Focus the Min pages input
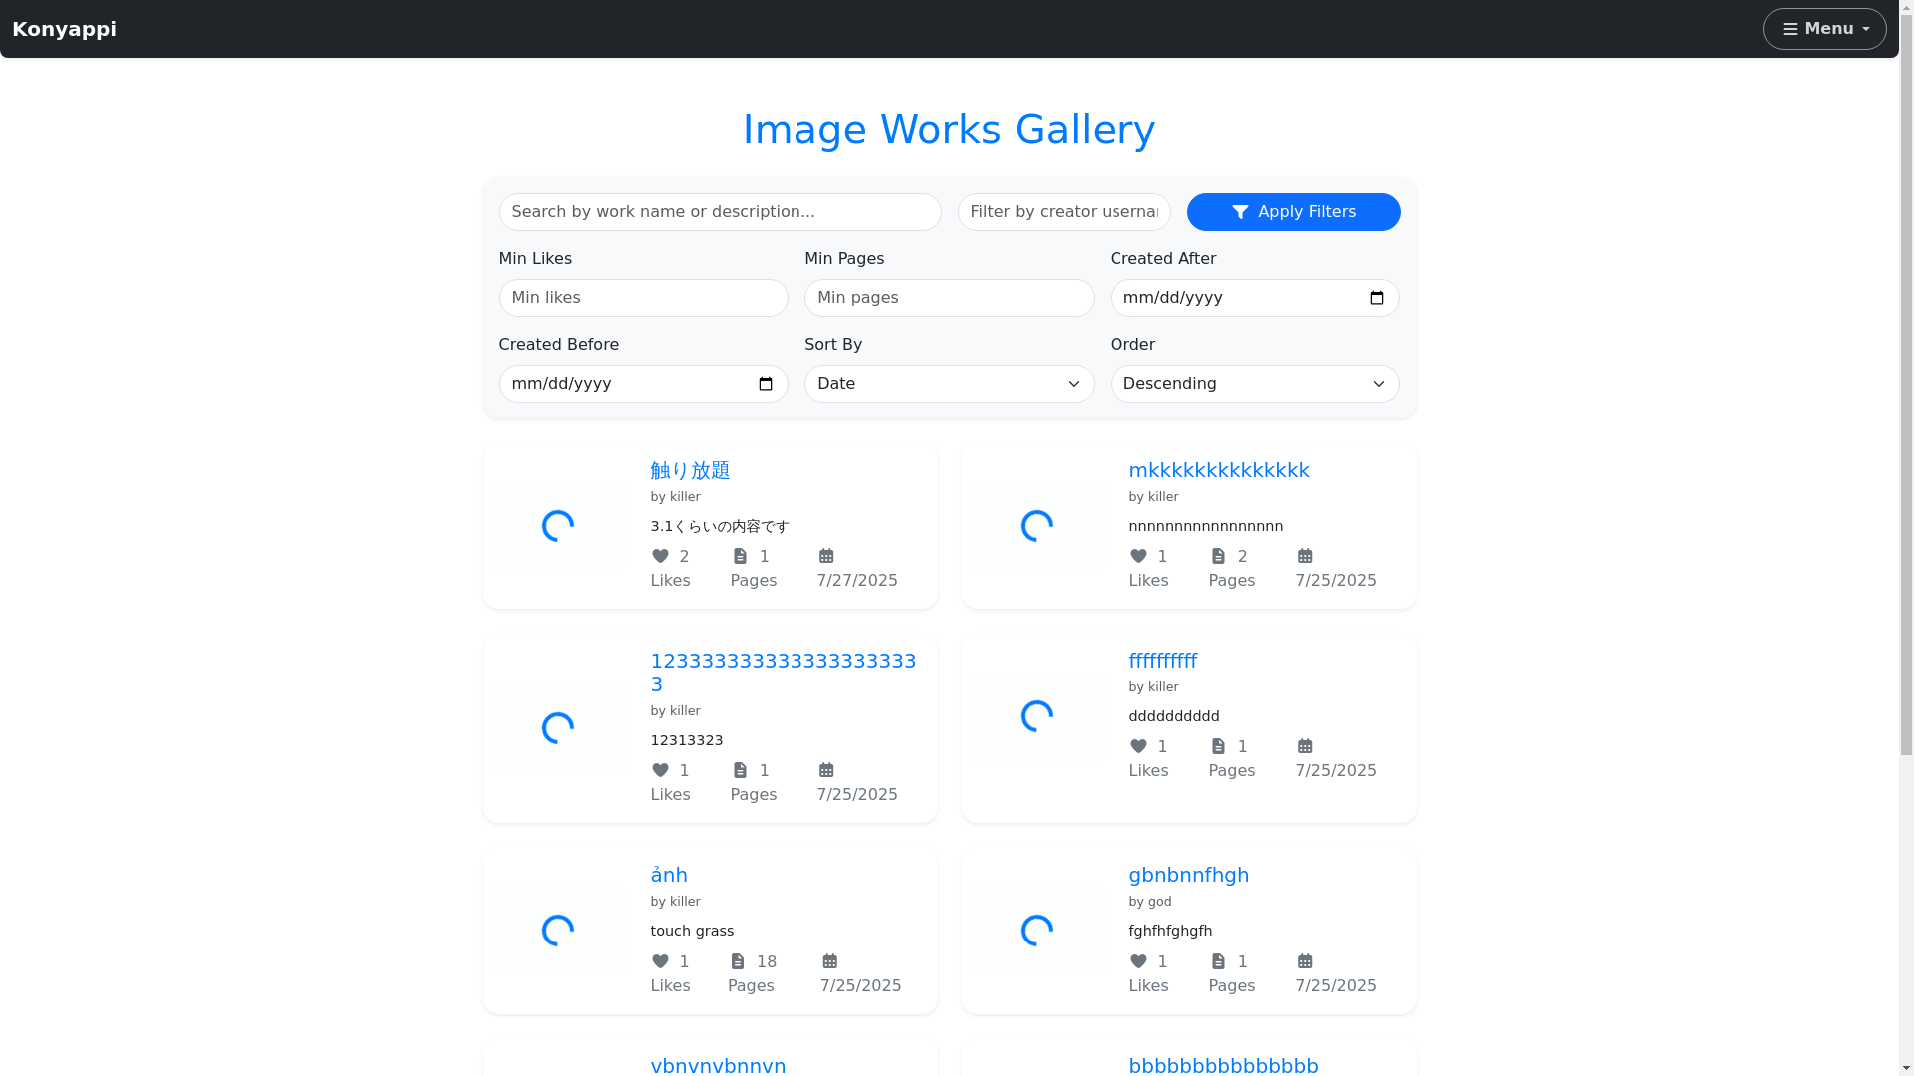This screenshot has height=1076, width=1914. (x=949, y=298)
